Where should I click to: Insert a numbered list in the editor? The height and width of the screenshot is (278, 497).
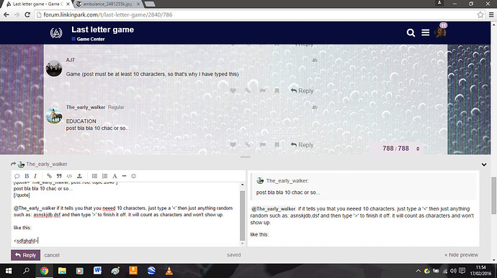[x=104, y=176]
